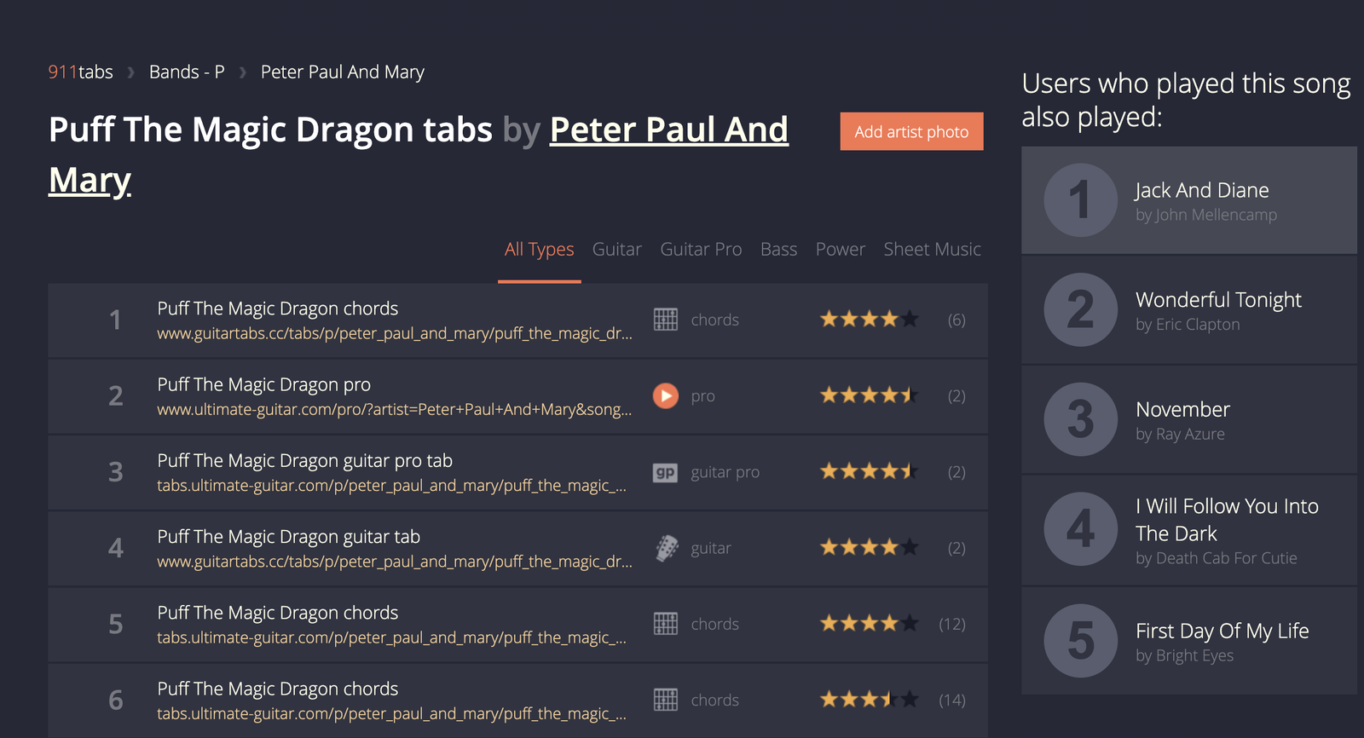
Task: Click the orange play icon for pro tab
Action: [x=666, y=395]
